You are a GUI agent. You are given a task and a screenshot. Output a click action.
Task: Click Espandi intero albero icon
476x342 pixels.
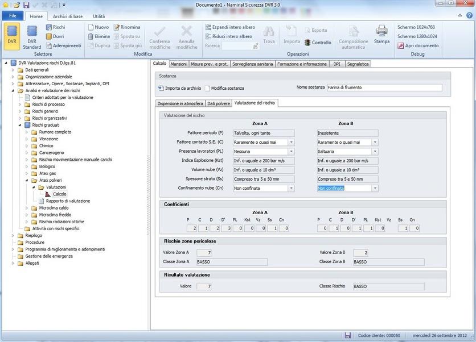[208, 27]
